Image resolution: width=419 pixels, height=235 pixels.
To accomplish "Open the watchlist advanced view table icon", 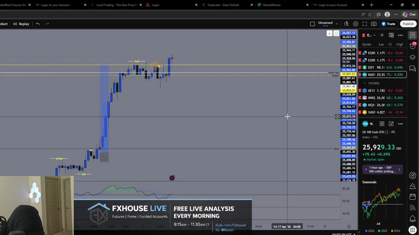I will pos(391,35).
